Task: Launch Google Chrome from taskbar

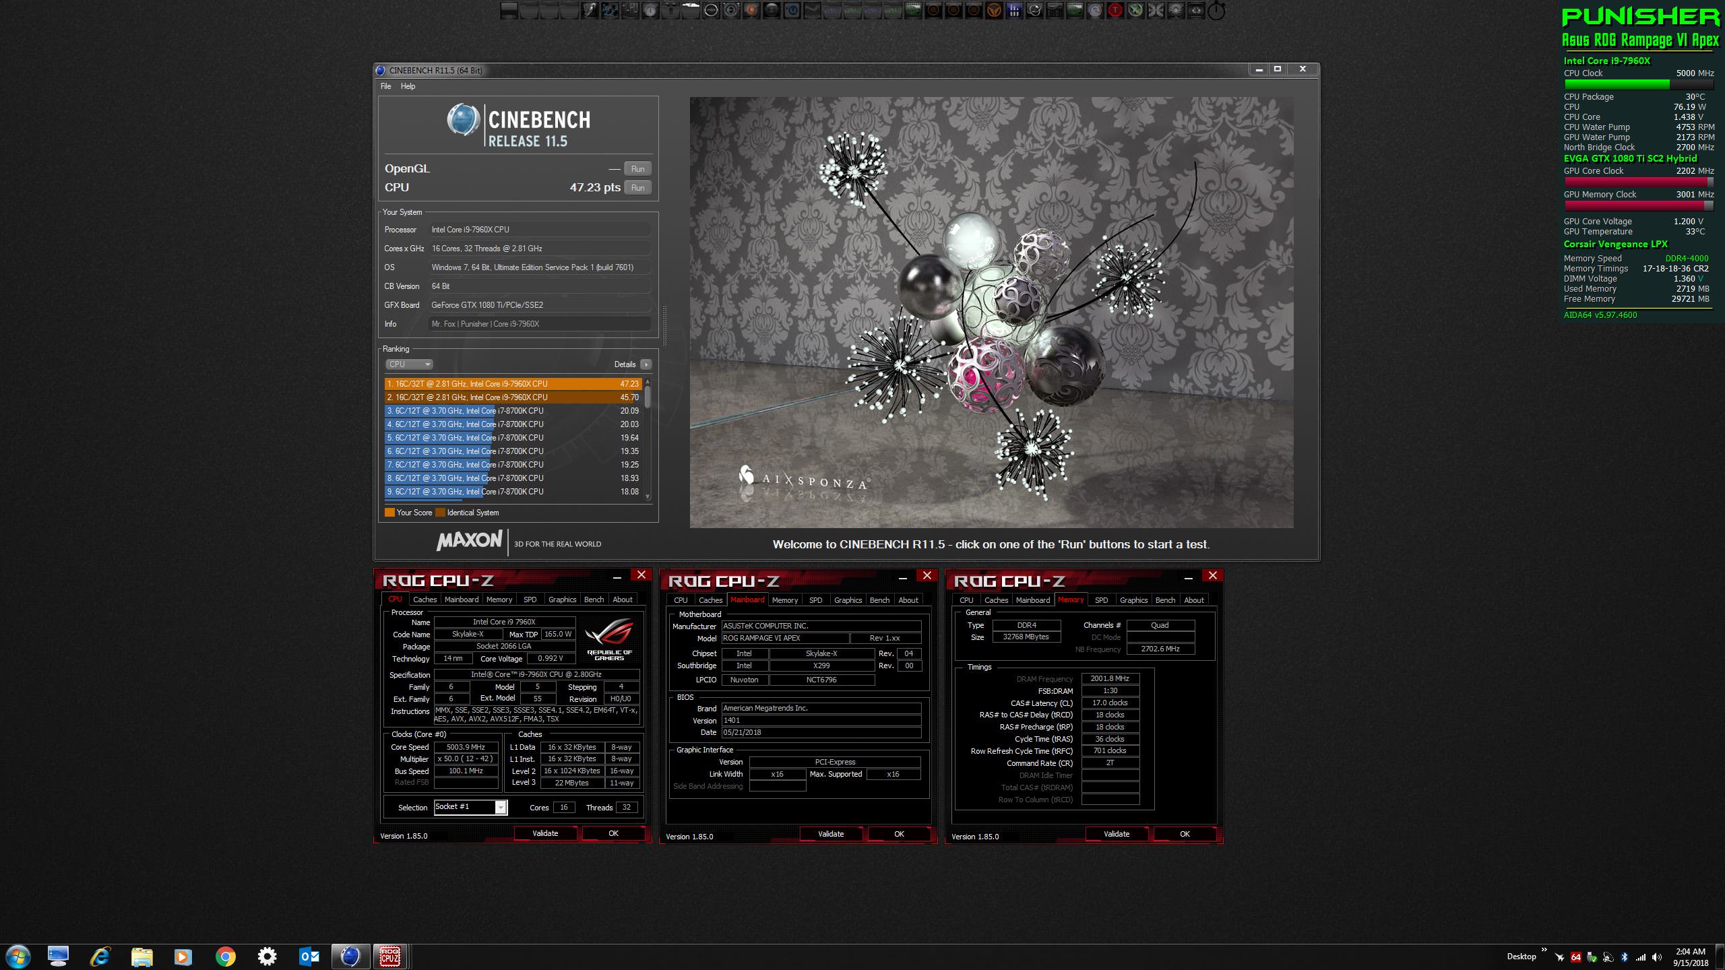Action: click(226, 957)
